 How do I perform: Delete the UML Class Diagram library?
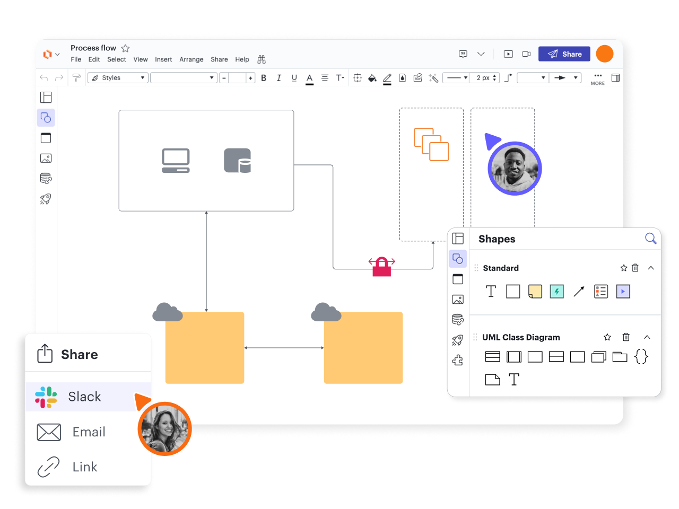(626, 337)
